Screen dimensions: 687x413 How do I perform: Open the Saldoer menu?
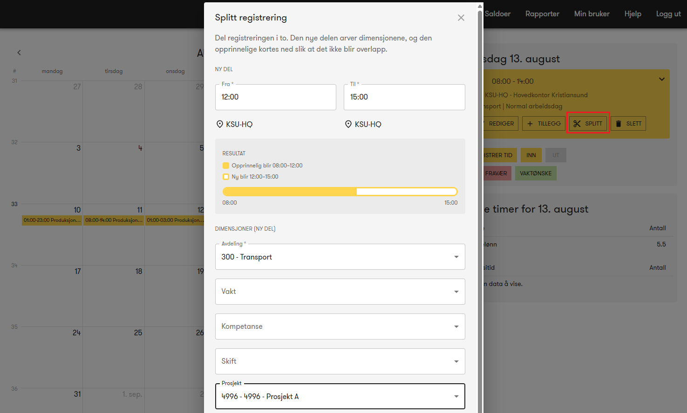tap(497, 14)
